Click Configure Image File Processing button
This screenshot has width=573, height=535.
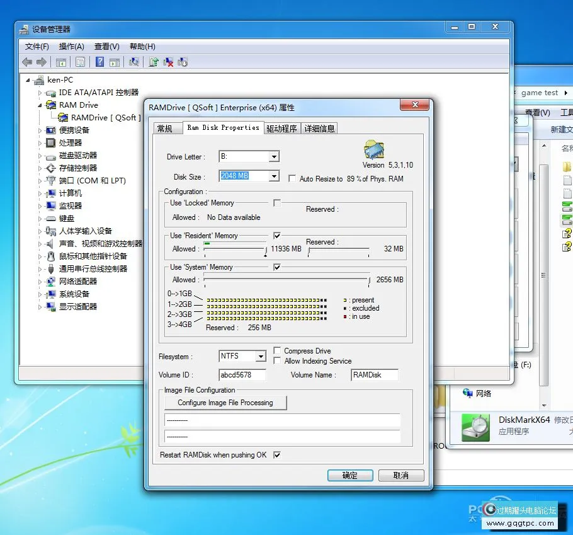225,403
